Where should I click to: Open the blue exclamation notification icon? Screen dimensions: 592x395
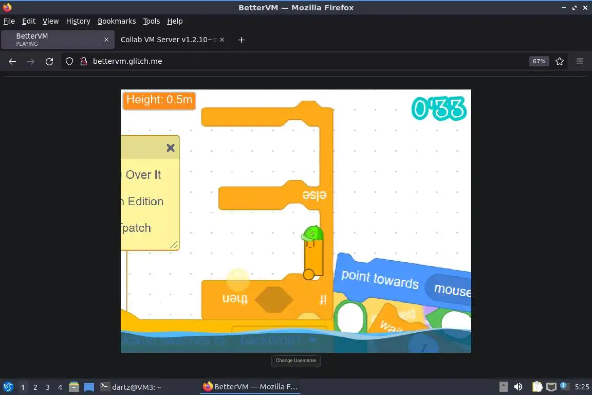point(563,386)
